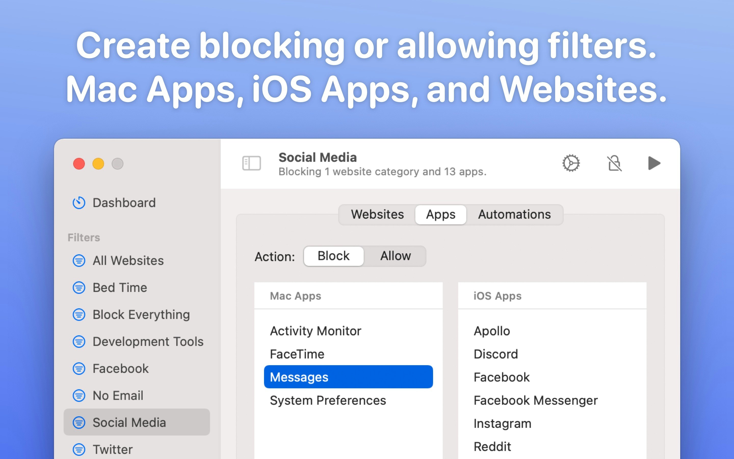Click the crossed-out lock icon
734x459 pixels.
click(614, 163)
